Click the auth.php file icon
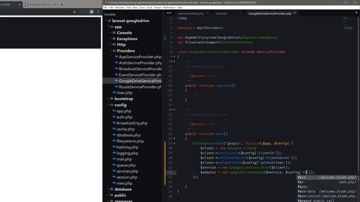Viewport: 360px width, 202px height. point(114,117)
